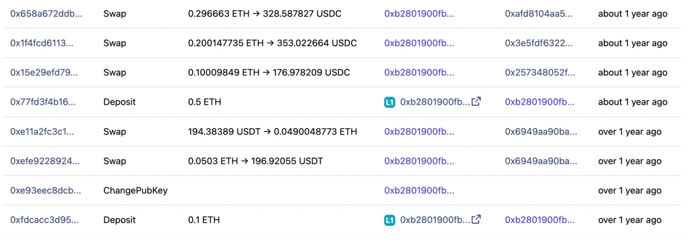Image resolution: width=687 pixels, height=241 pixels.
Task: Click recipient 0xb2801900fb... in 0.1 ETH deposit row
Action: (x=540, y=220)
